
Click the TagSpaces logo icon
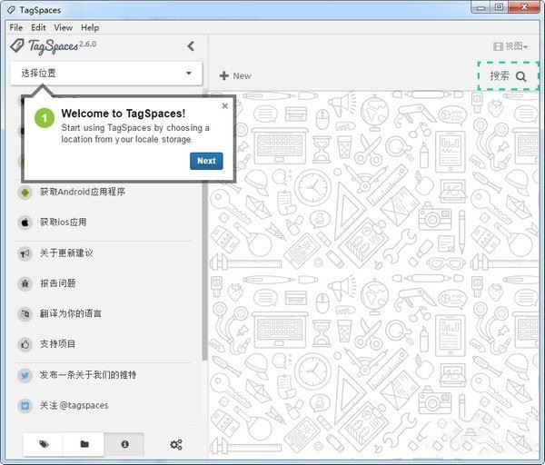16,45
